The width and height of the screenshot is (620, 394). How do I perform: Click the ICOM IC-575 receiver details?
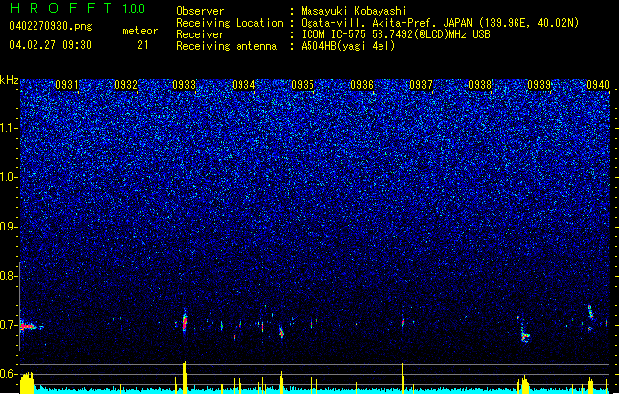pyautogui.click(x=396, y=34)
